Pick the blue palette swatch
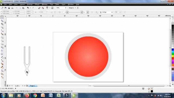174x98 pixels. tap(173, 50)
